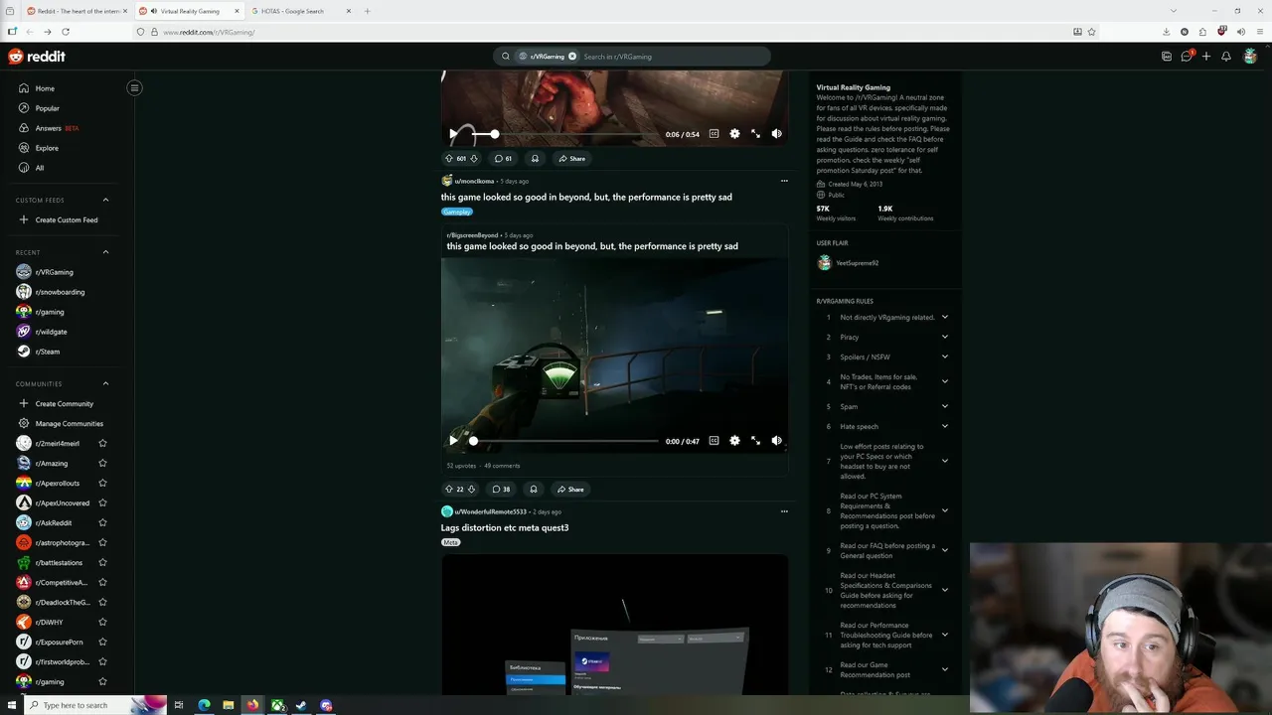
Task: Open settings gear on 0:54 video
Action: coord(734,133)
